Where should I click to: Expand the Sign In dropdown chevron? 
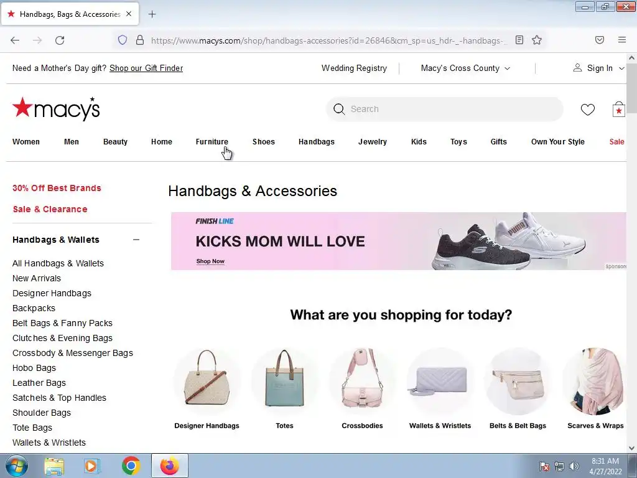coord(621,68)
